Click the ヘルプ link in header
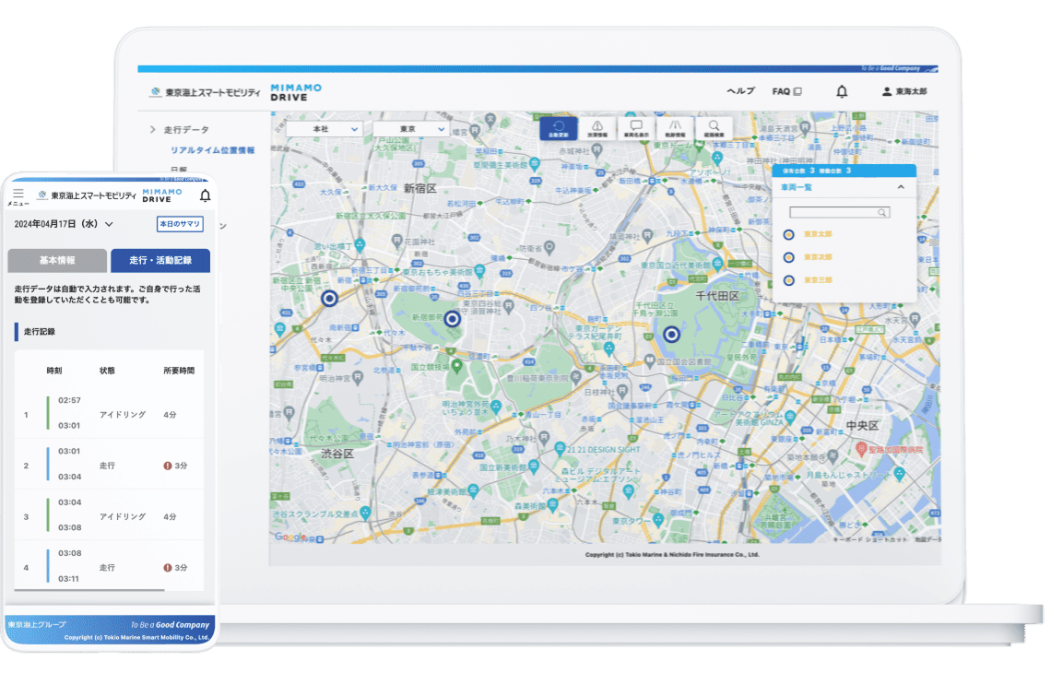This screenshot has width=1051, height=673. point(740,91)
